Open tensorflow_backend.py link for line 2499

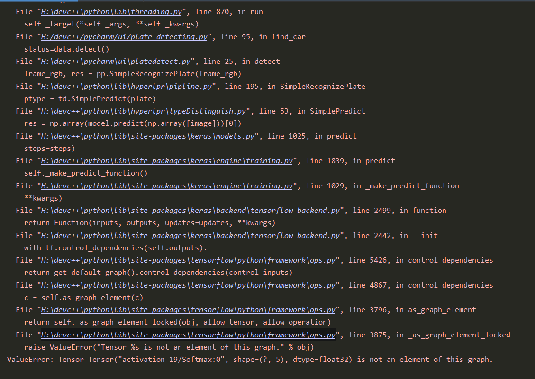190,211
